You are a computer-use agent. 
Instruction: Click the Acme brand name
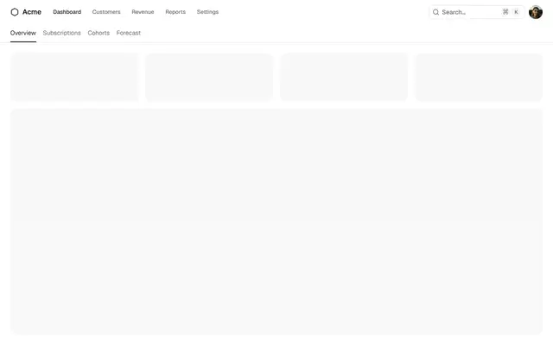[32, 12]
